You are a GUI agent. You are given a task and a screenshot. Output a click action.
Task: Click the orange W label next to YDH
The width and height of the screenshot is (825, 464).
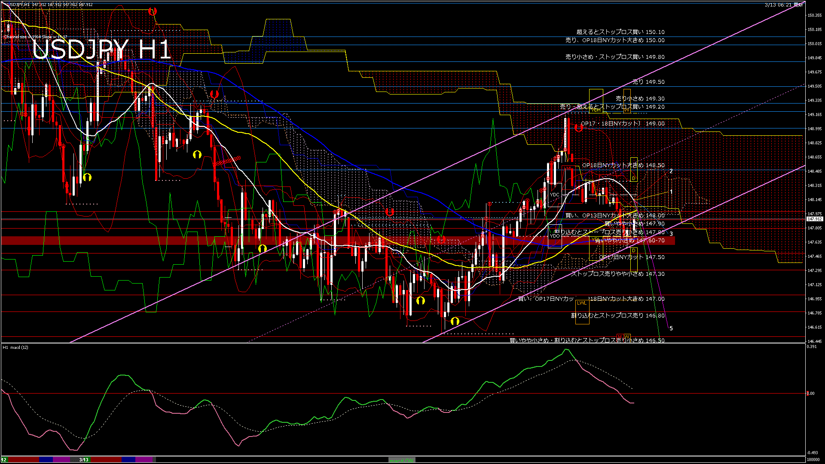[x=626, y=110]
